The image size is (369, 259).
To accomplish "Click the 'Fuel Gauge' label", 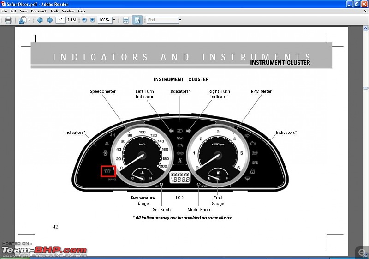I will [x=218, y=201].
